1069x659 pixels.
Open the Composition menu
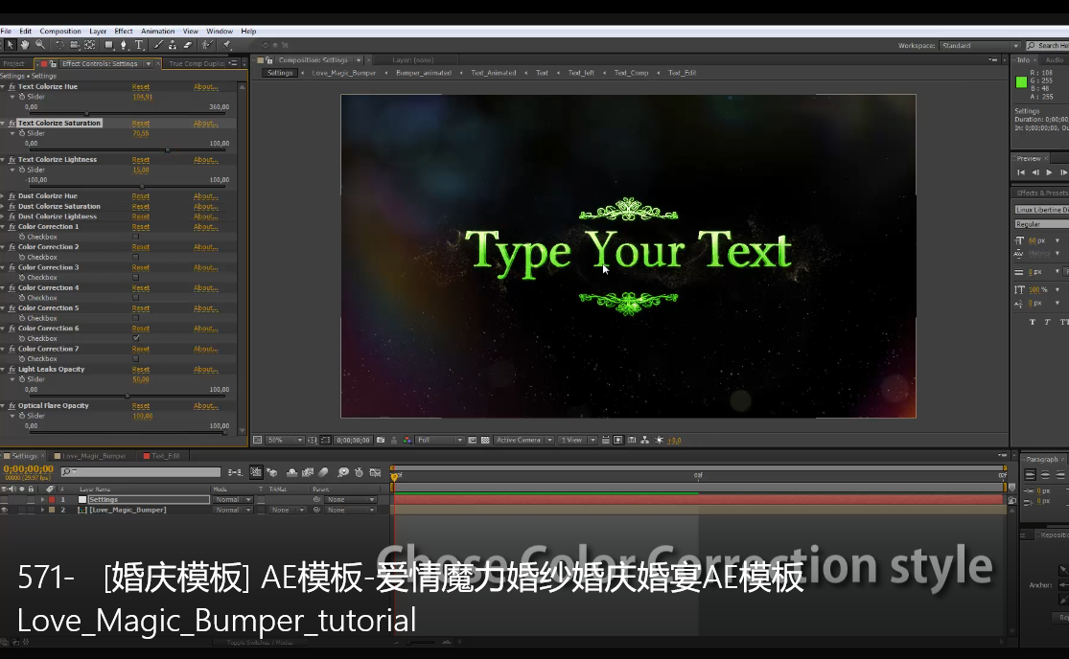(60, 32)
